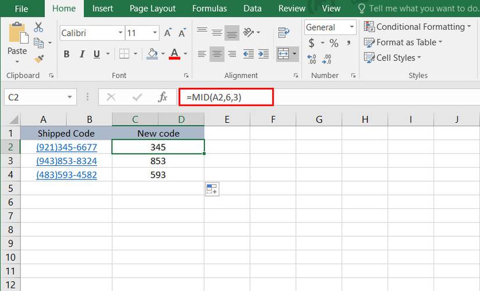
Task: Switch to the Insert tab
Action: coord(102,9)
